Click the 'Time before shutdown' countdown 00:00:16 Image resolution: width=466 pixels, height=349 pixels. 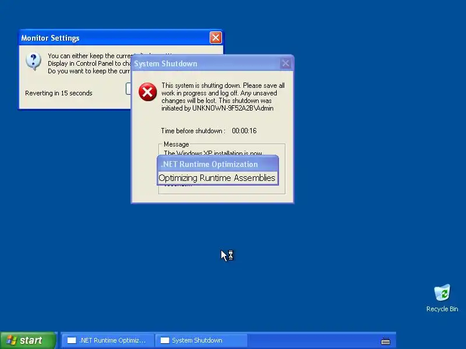[244, 130]
